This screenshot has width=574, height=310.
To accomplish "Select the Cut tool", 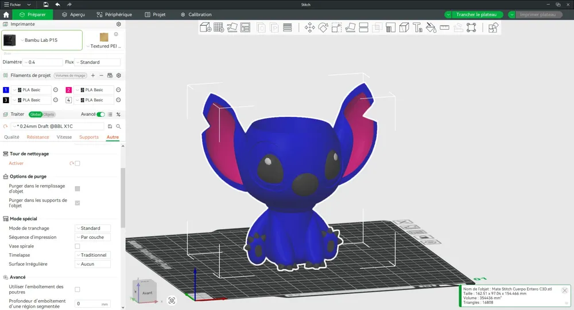I will [x=363, y=28].
